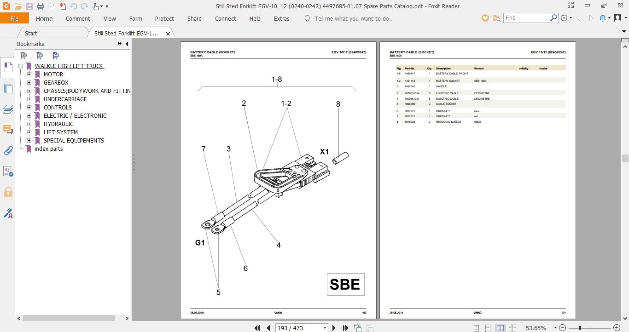The width and height of the screenshot is (629, 332).
Task: Open the Attachments paperclip sidebar icon
Action: 7,151
